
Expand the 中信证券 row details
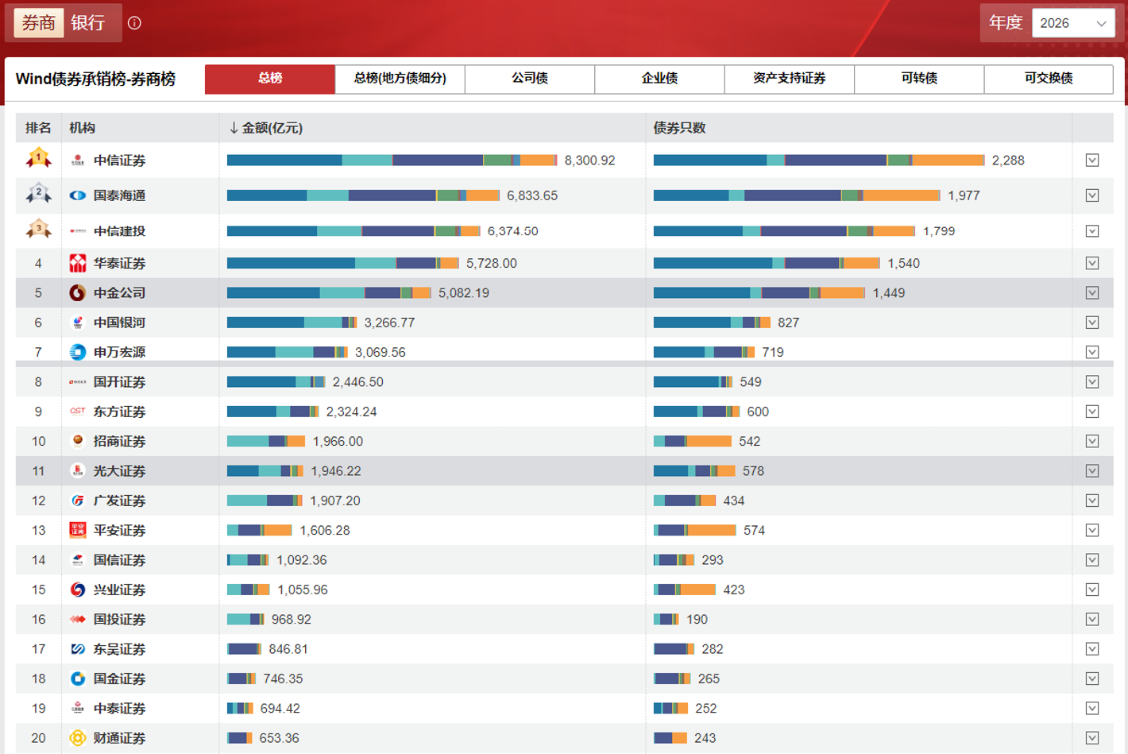coord(1092,160)
